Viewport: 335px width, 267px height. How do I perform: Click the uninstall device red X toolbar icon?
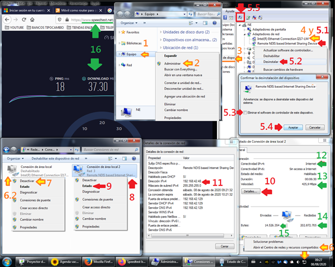[x=254, y=17]
